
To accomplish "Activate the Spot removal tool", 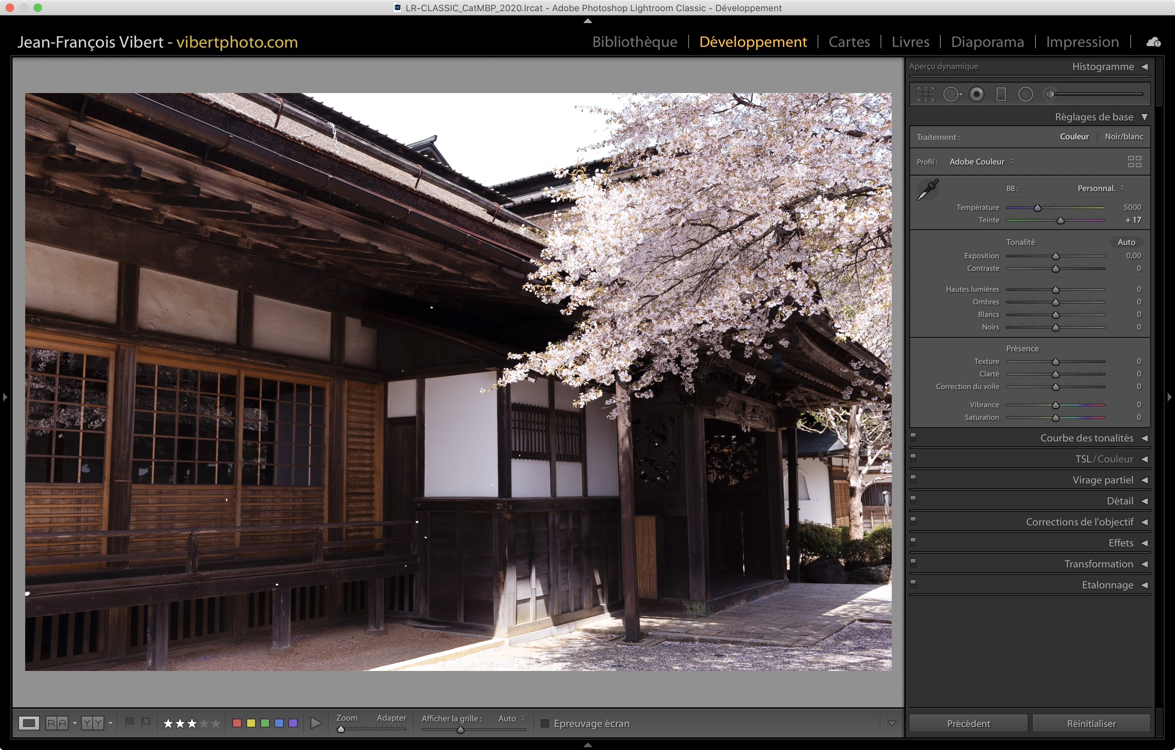I will tap(952, 94).
